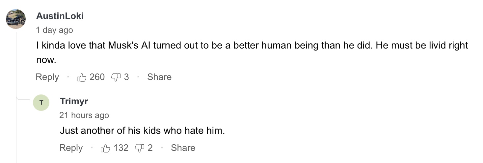Select the 132 like count on Trimyr's reply

121,148
